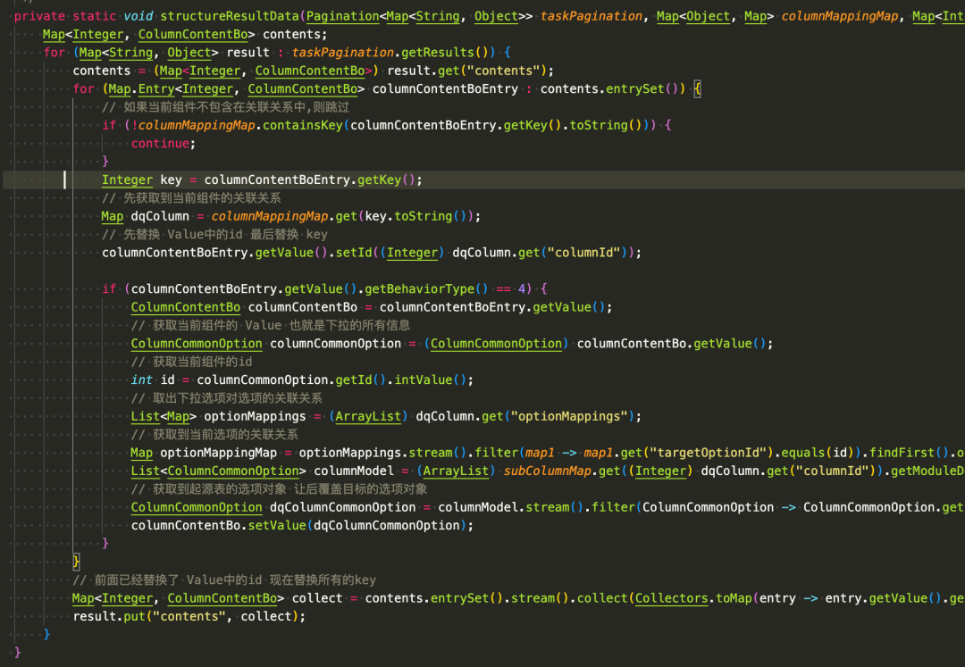Click the toMap method call
Image resolution: width=965 pixels, height=667 pixels.
point(733,598)
